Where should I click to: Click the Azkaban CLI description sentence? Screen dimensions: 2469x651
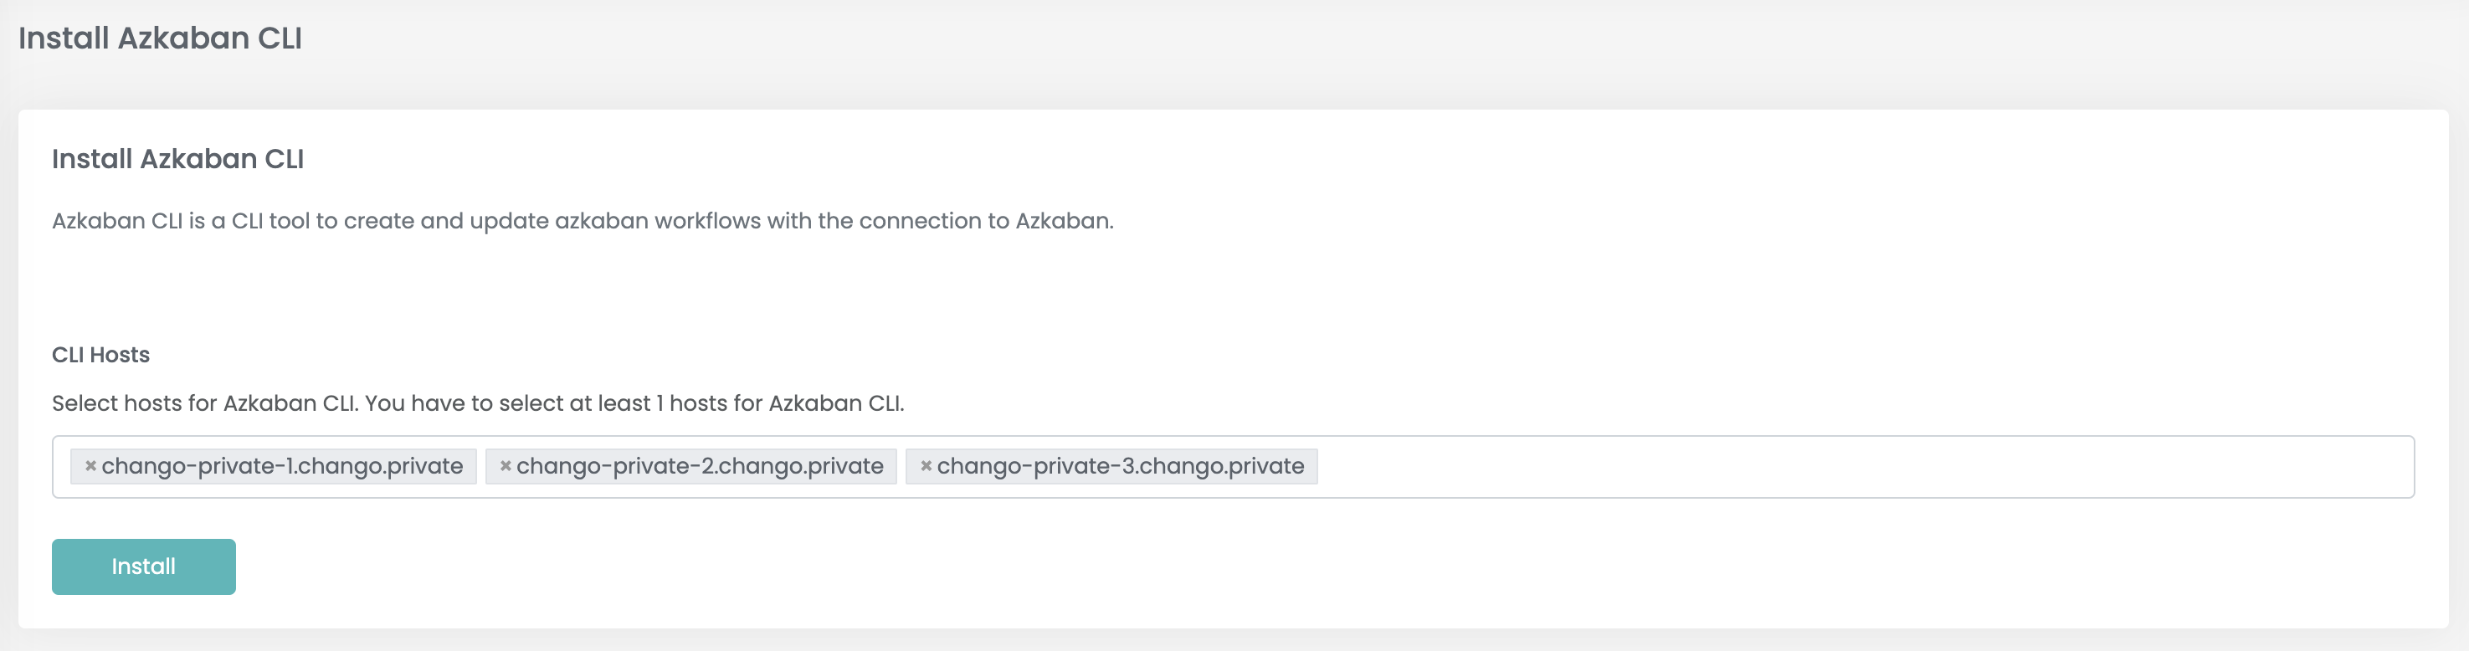pyautogui.click(x=583, y=221)
